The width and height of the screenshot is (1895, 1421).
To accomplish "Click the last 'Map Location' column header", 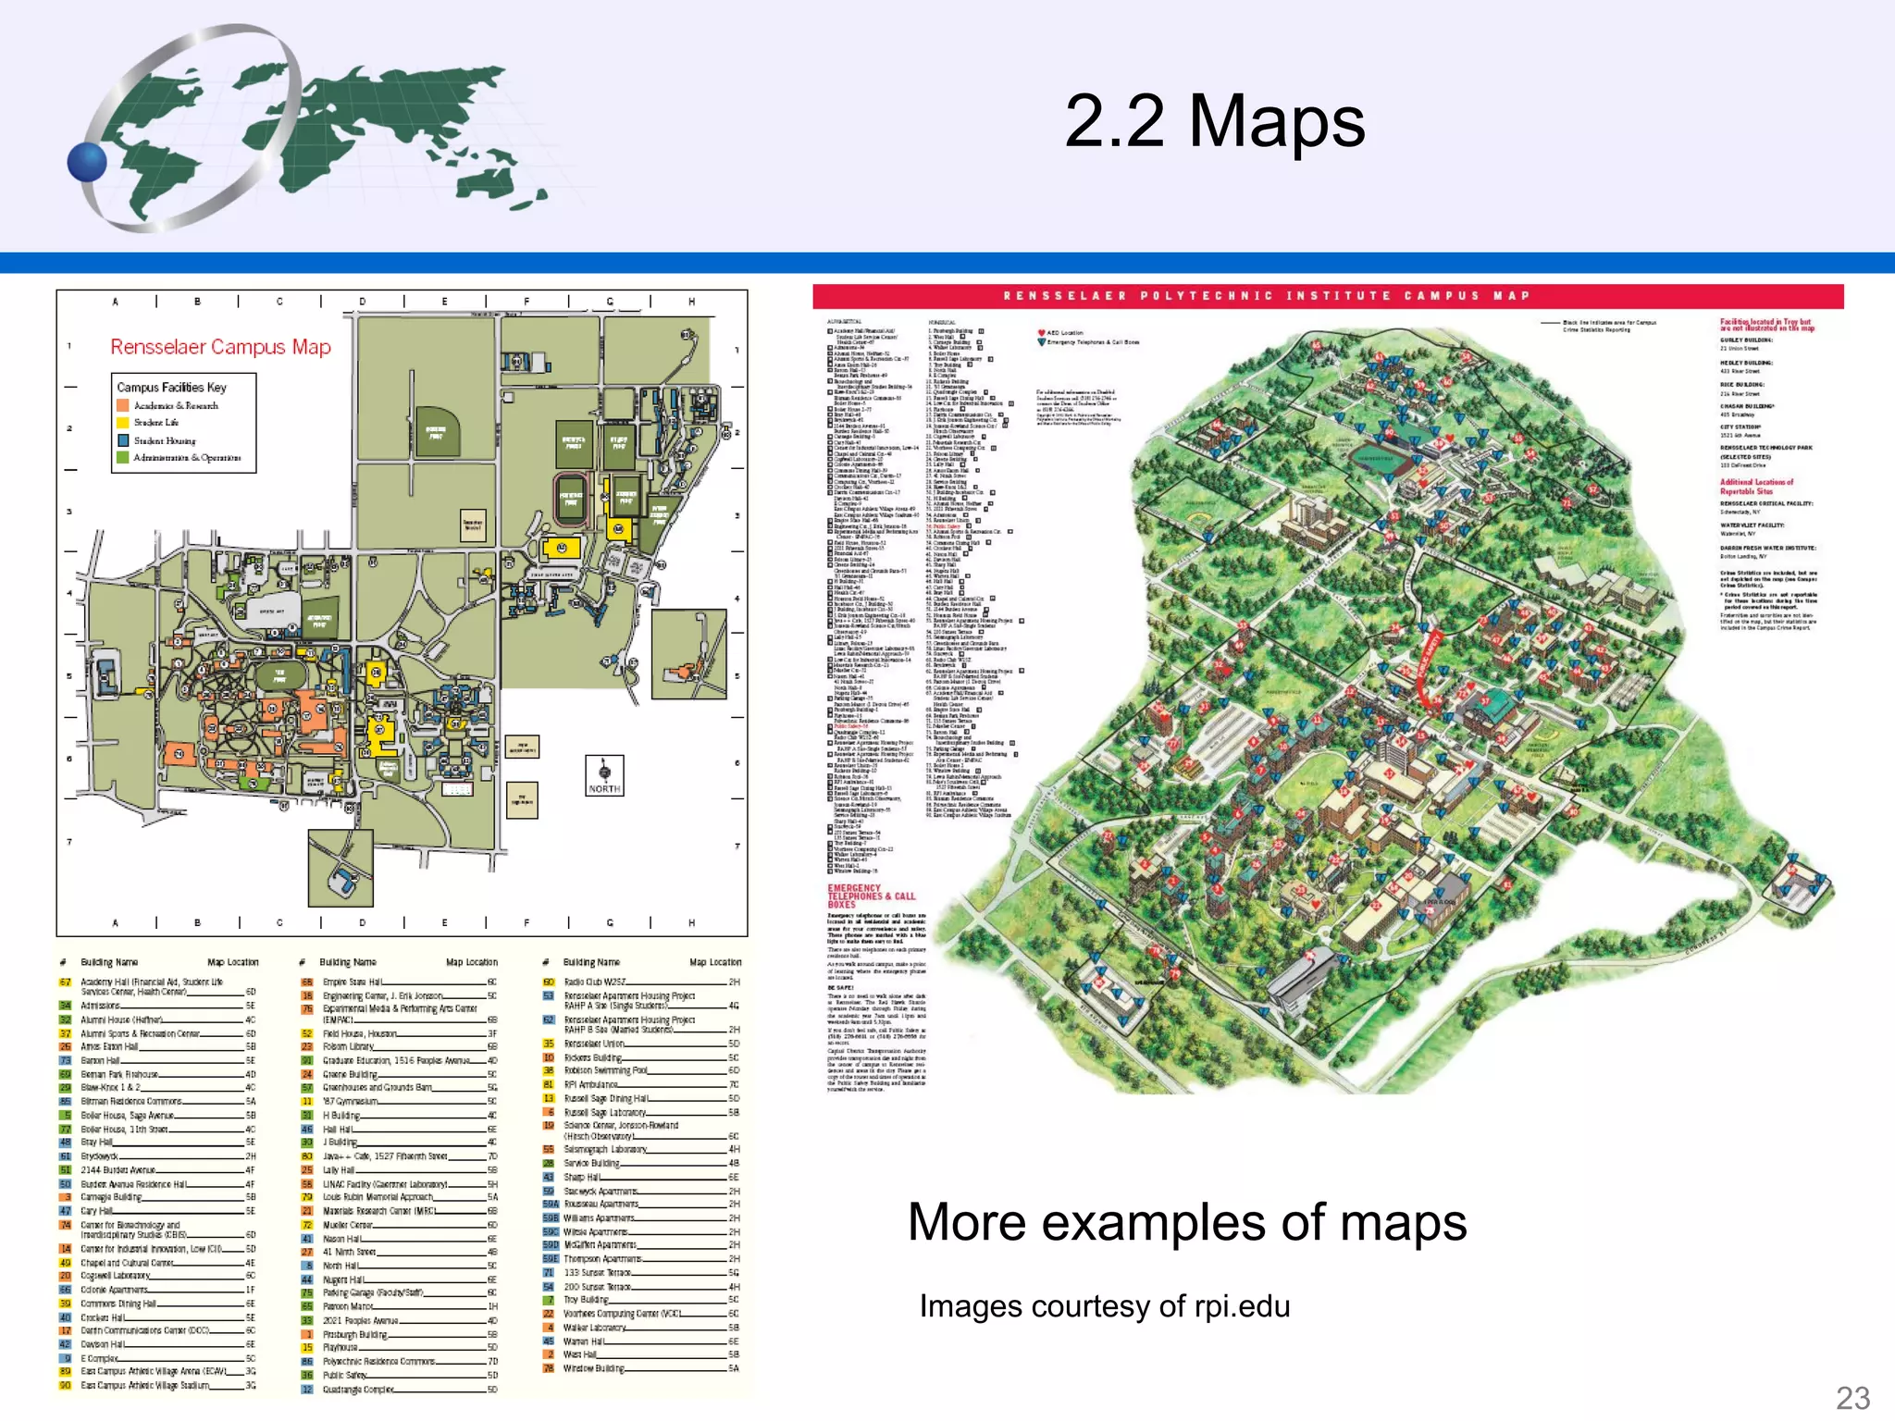I will pyautogui.click(x=715, y=962).
